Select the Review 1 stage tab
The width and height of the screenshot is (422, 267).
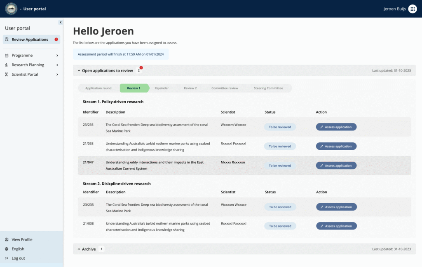point(134,88)
